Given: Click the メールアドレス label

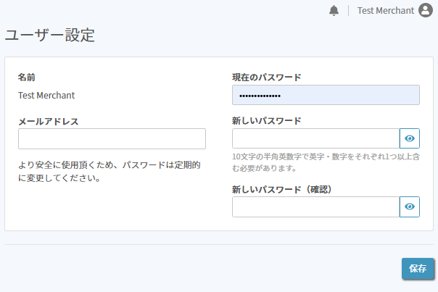Looking at the screenshot, I should click(x=49, y=122).
